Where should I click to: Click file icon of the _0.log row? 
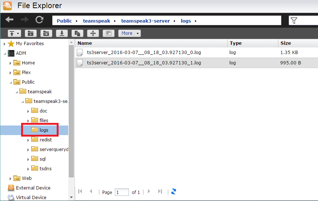(80, 53)
